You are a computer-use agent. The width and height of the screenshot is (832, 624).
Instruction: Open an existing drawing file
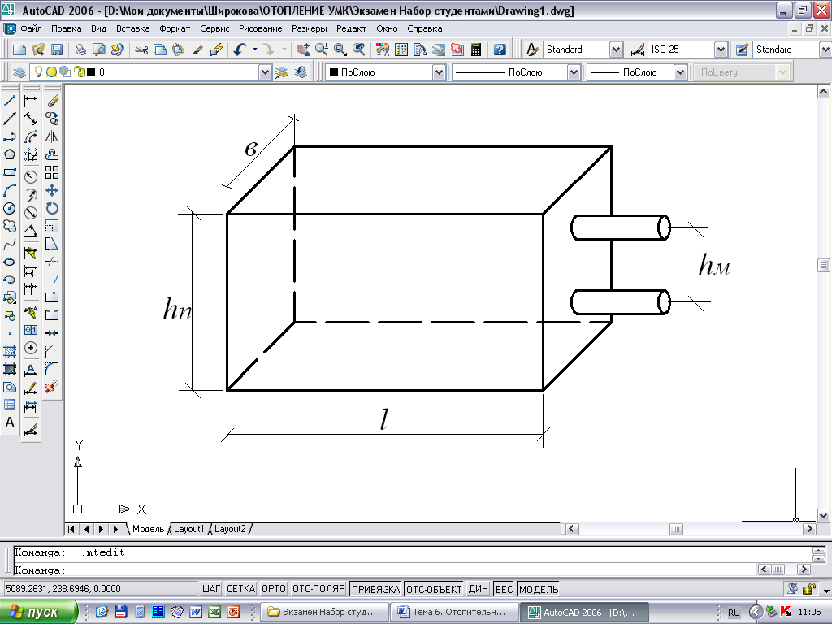point(38,50)
